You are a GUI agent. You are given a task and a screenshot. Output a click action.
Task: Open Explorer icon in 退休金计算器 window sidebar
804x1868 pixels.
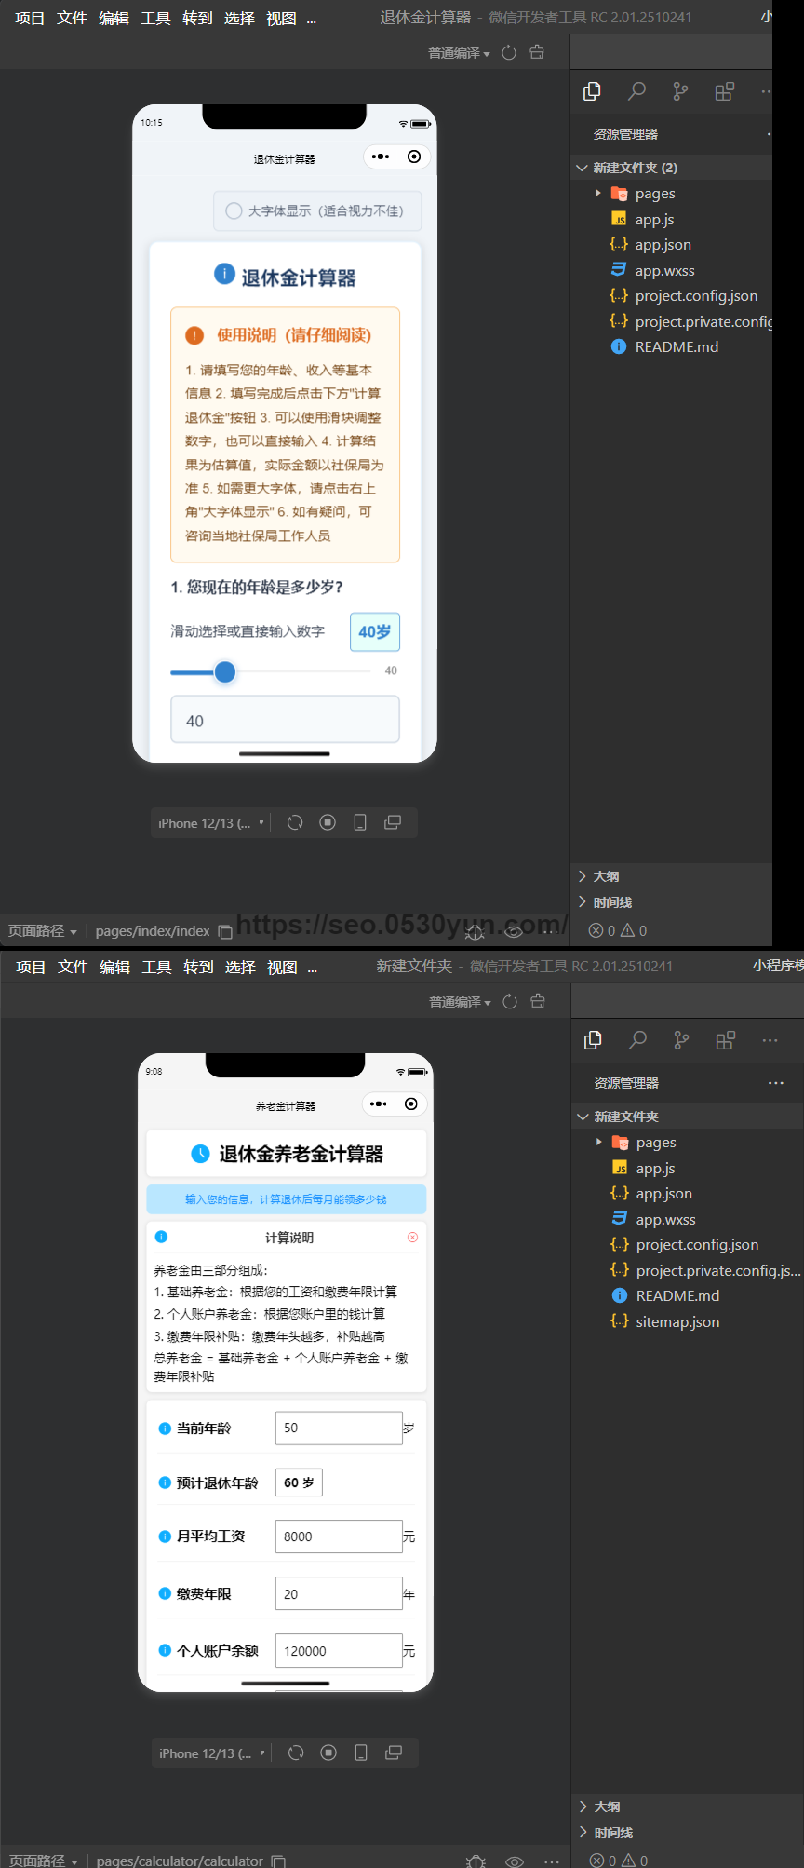point(592,91)
